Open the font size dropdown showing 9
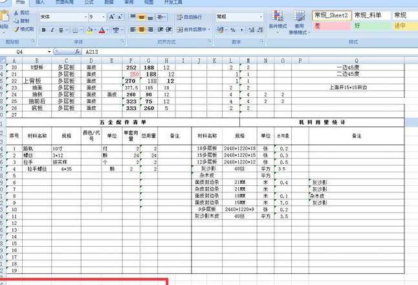The height and width of the screenshot is (285, 418). pyautogui.click(x=104, y=17)
